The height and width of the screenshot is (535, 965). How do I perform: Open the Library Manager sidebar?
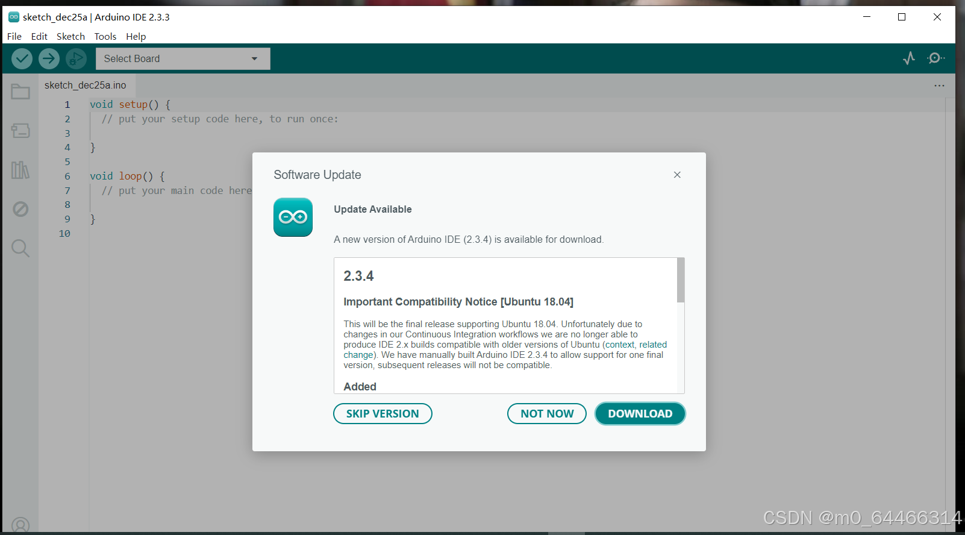(20, 170)
